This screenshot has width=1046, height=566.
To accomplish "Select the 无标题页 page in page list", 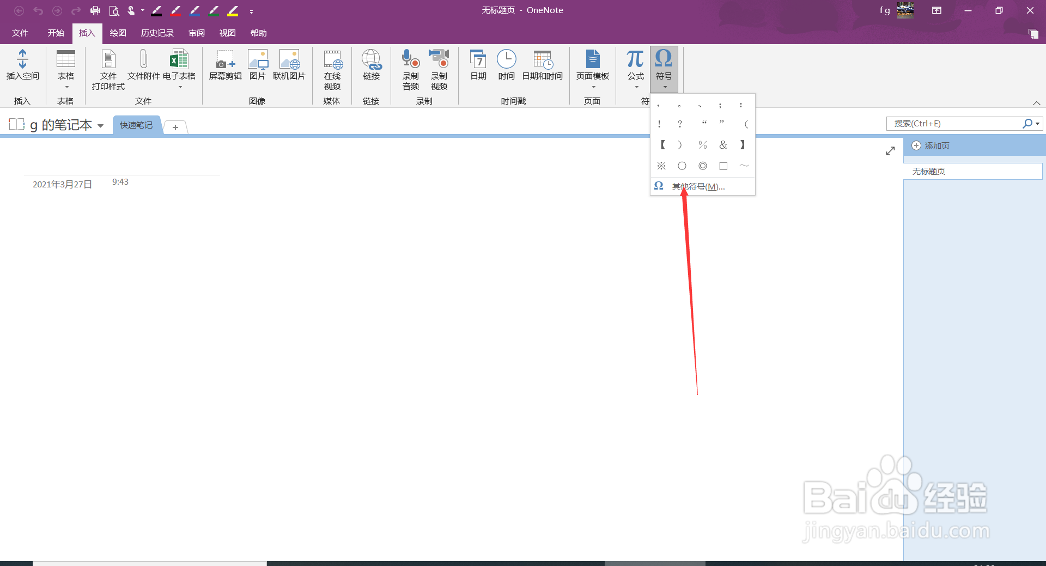I will (972, 171).
